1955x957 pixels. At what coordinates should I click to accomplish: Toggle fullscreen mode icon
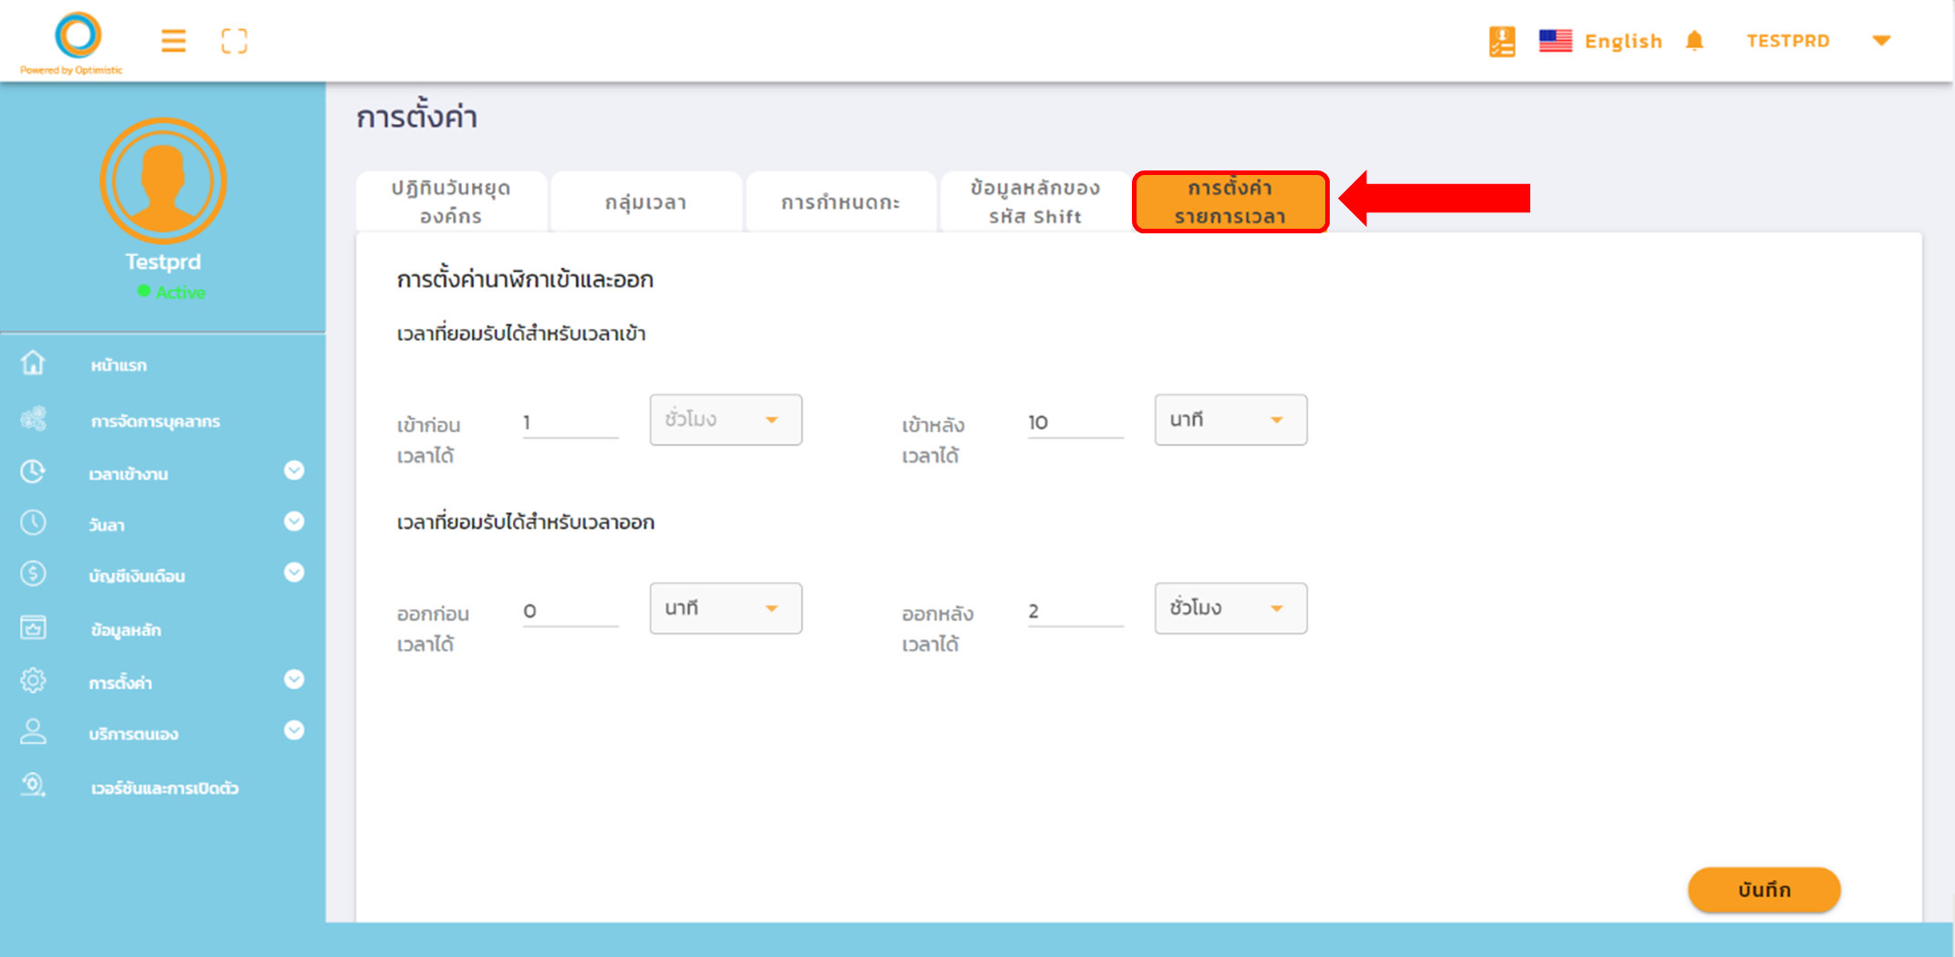pyautogui.click(x=234, y=41)
